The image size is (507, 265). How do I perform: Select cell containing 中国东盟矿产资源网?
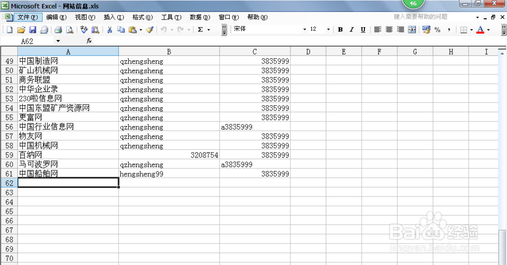(x=68, y=108)
